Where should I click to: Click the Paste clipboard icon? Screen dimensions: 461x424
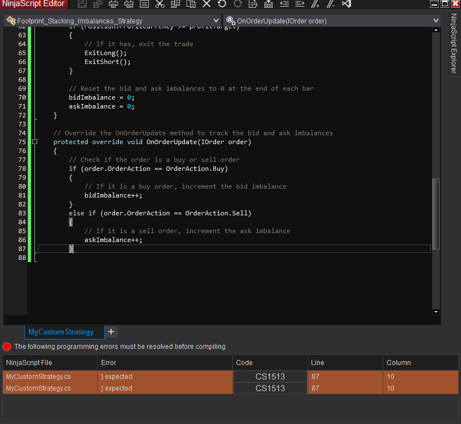point(191,4)
